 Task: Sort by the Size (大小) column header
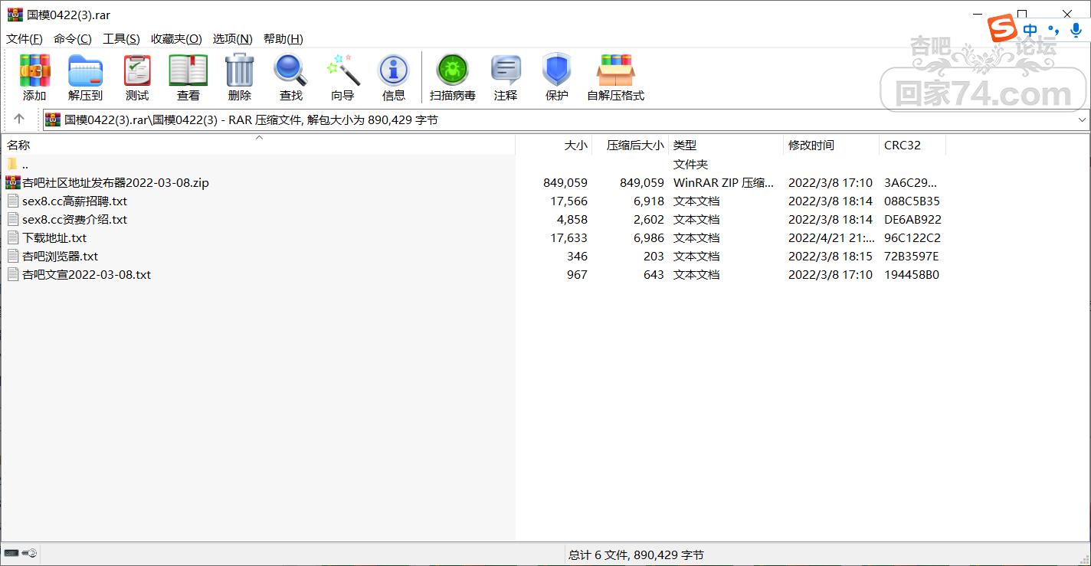554,145
